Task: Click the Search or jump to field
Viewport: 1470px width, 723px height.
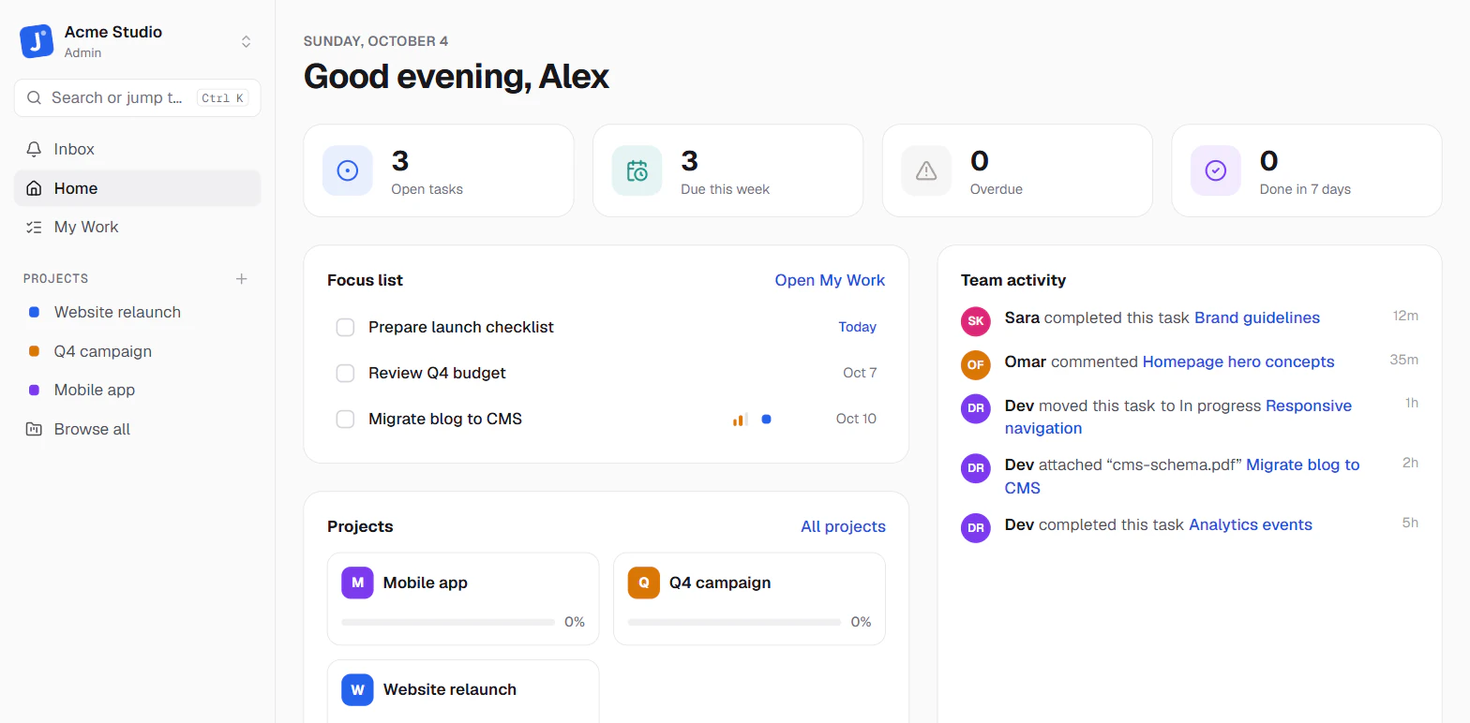Action: click(138, 97)
